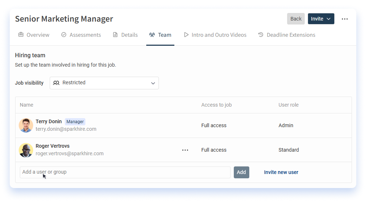Open Roger Vertrovs row options menu
The width and height of the screenshot is (366, 201).
tap(185, 150)
